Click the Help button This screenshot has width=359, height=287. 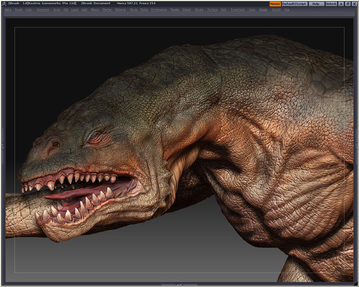click(316, 4)
